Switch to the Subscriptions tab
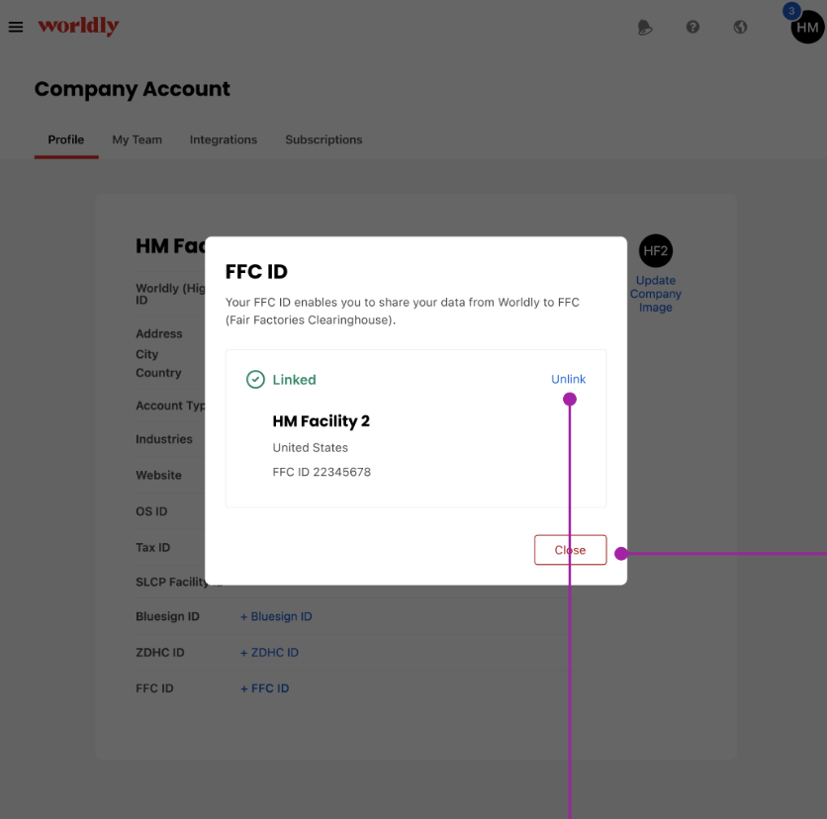Screen dimensions: 827x819 (323, 139)
